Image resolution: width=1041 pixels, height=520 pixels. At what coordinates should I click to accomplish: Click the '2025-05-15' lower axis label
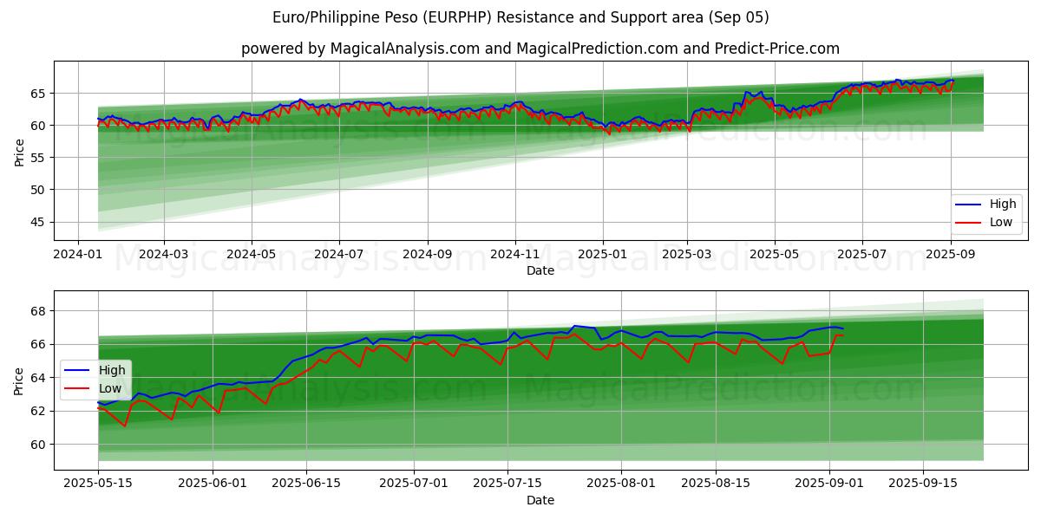coord(98,484)
